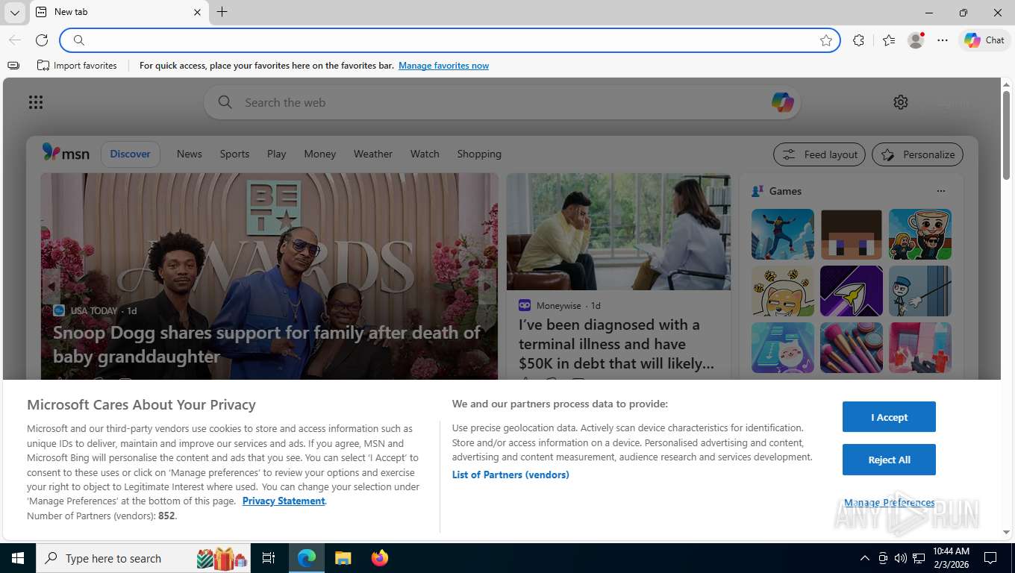Image resolution: width=1015 pixels, height=573 pixels.
Task: Refresh the page with reload icon
Action: coord(42,40)
